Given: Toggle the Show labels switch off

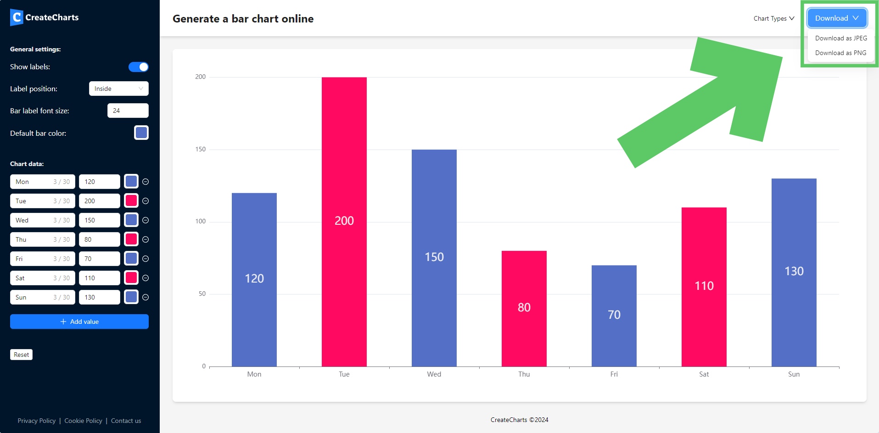Looking at the screenshot, I should (138, 67).
